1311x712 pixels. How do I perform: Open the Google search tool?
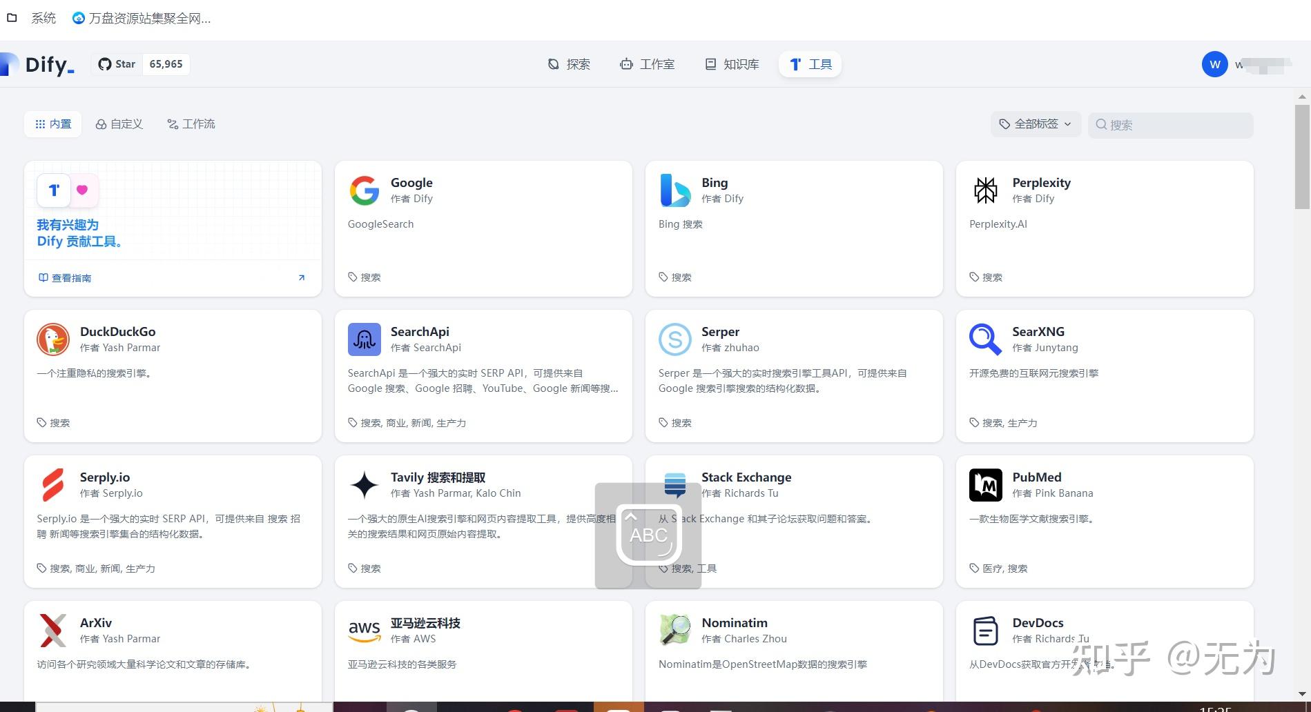click(364, 191)
